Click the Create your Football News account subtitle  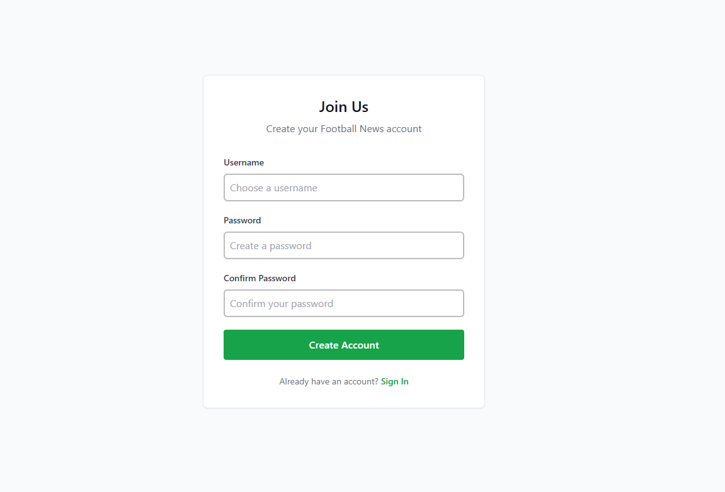343,129
